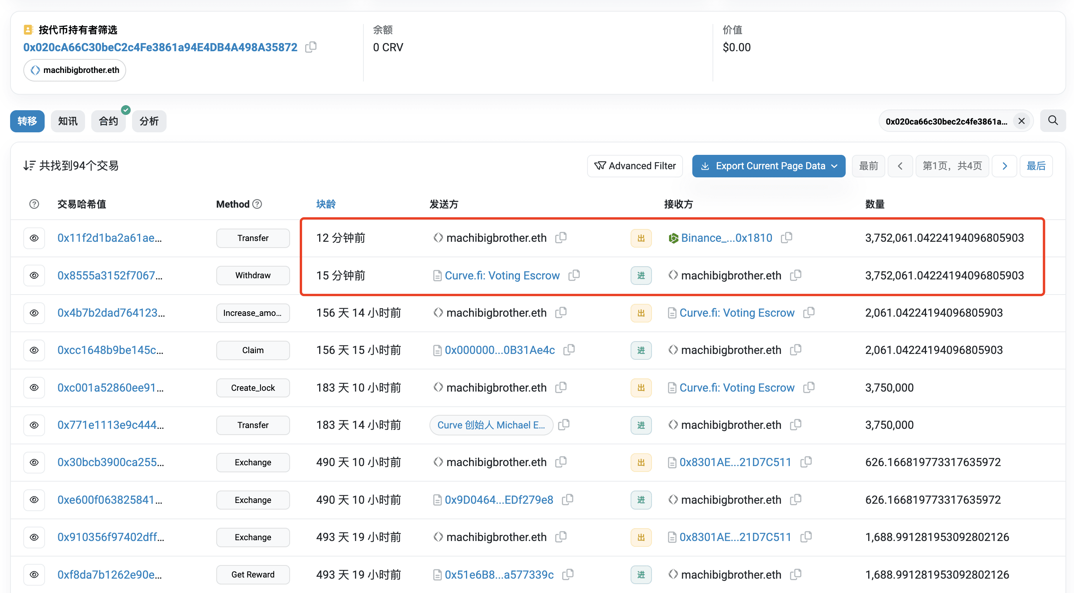This screenshot has height=593, width=1074.
Task: Copy Binance_...0x1810 recipient address
Action: [786, 238]
